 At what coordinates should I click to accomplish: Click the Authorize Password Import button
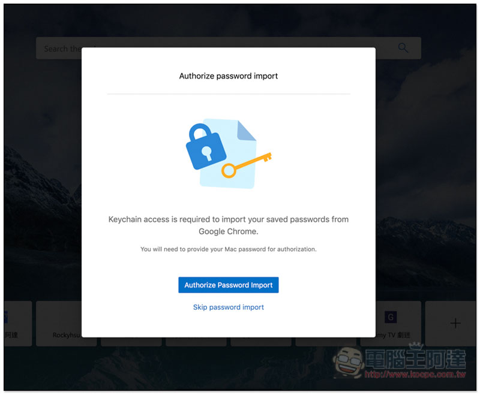(x=229, y=285)
